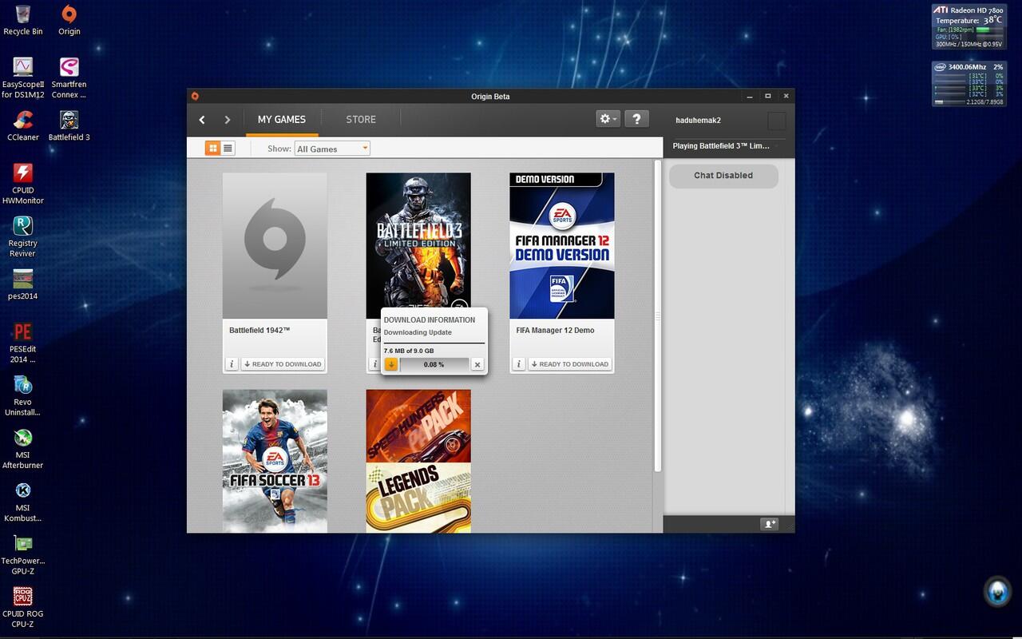Launch CCleaner from the desktop

click(x=23, y=125)
